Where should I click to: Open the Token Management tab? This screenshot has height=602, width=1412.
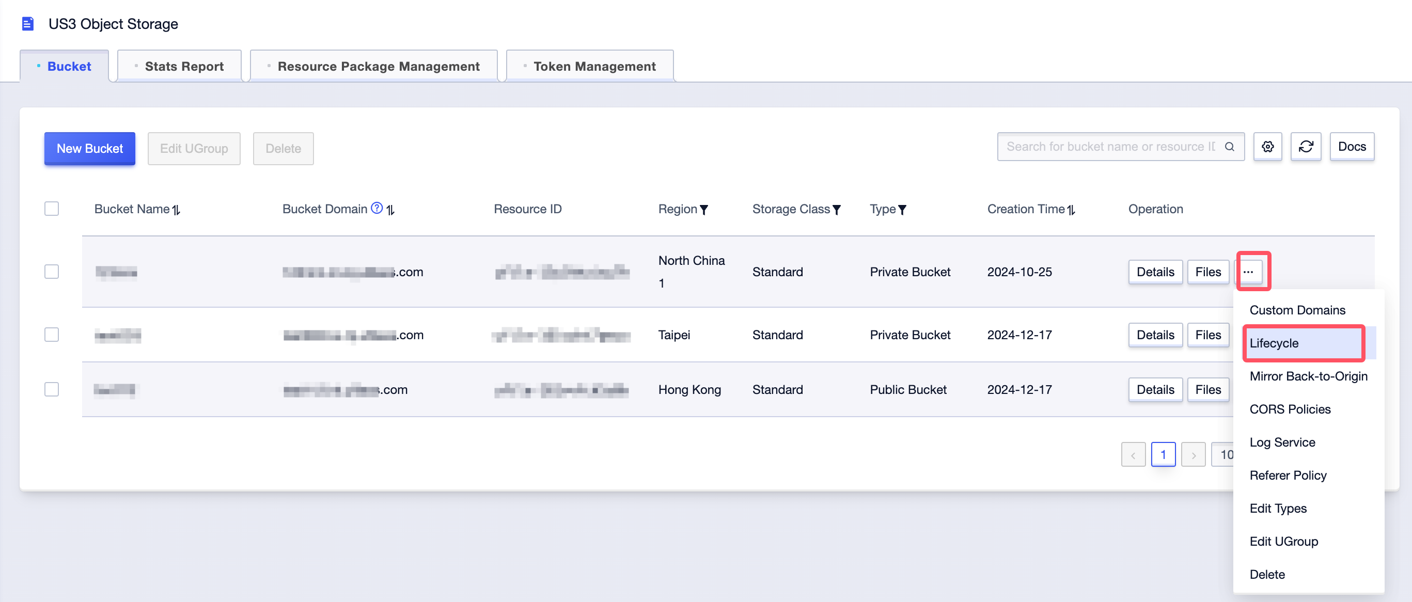tap(590, 66)
